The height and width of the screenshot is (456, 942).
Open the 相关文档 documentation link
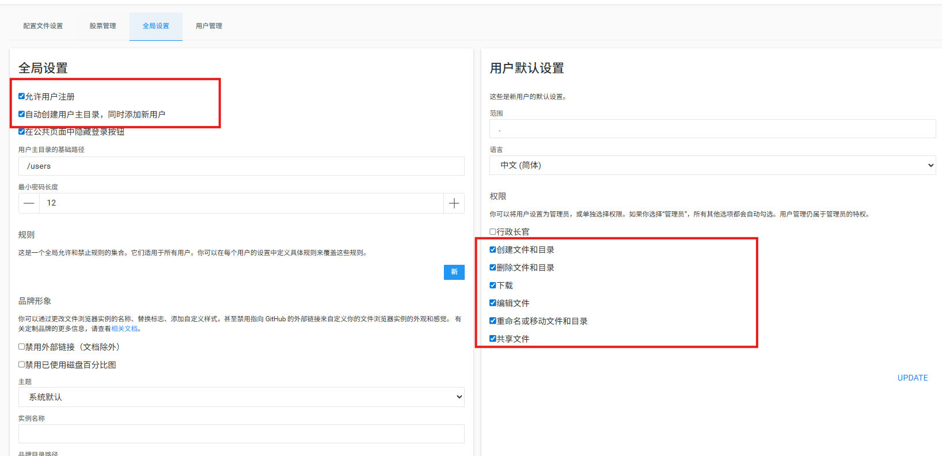coord(124,329)
